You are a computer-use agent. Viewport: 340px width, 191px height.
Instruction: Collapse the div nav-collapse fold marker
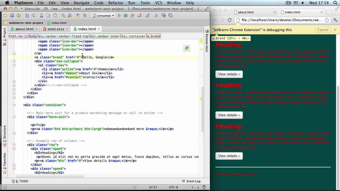(14, 61)
